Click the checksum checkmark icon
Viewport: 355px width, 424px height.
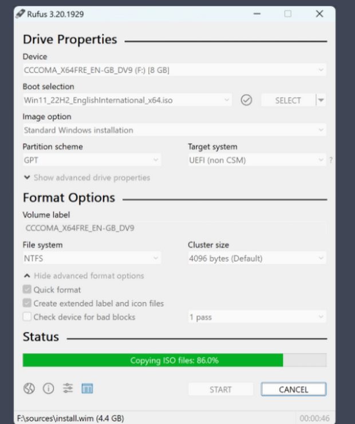246,100
